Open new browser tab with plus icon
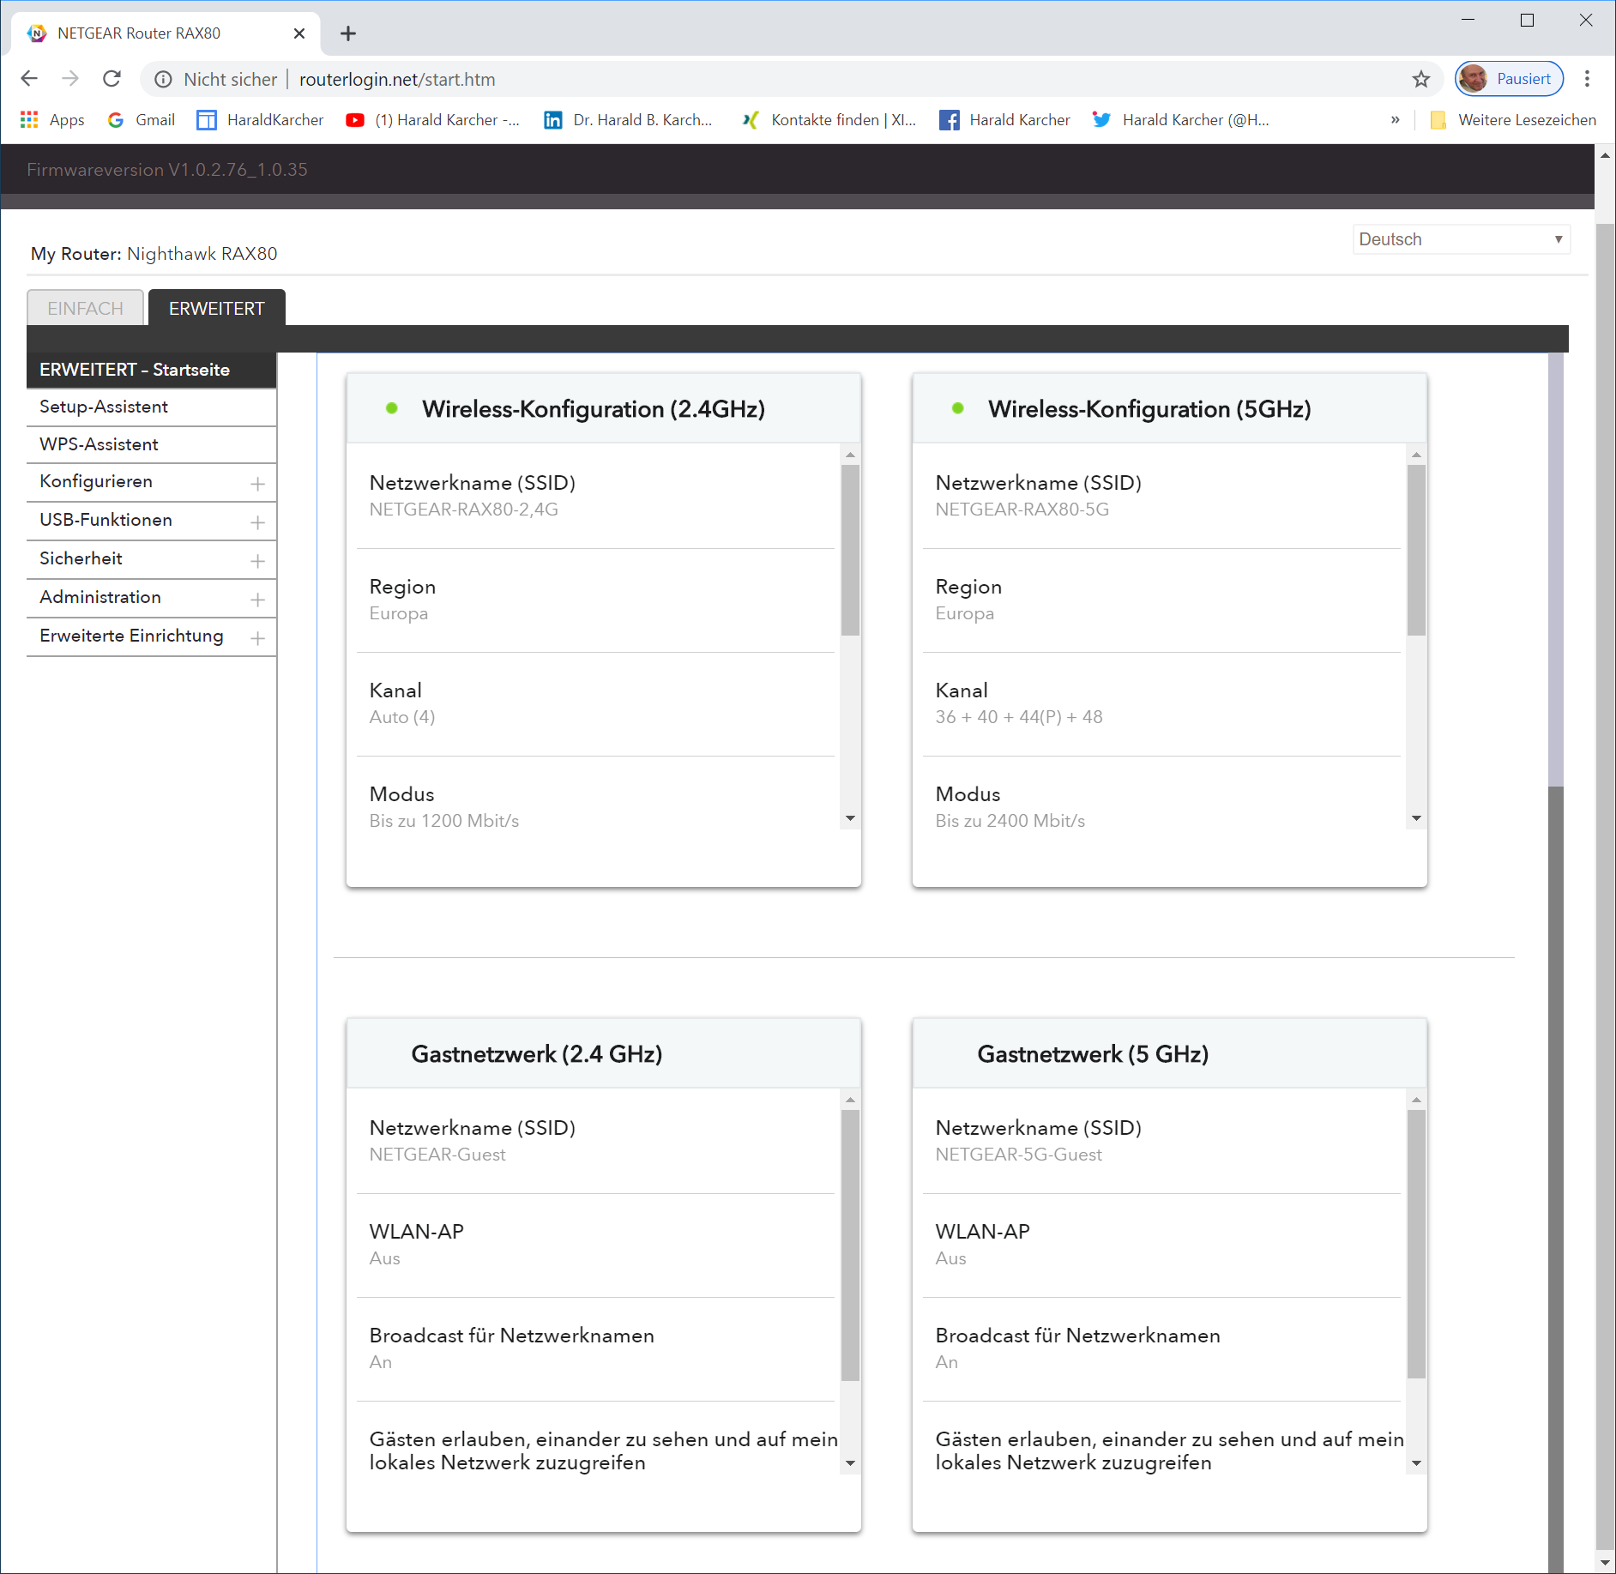The image size is (1616, 1574). (x=347, y=33)
